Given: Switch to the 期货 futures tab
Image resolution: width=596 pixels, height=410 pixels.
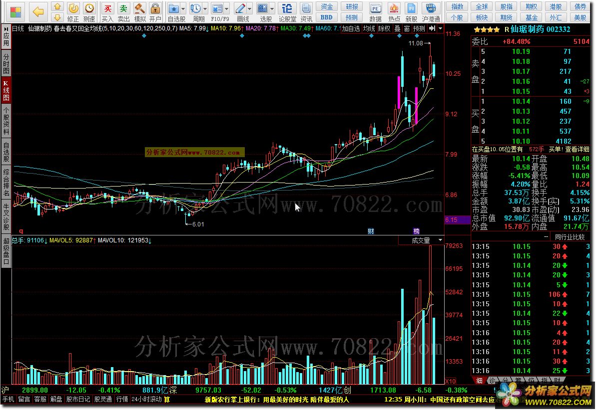Looking at the screenshot, I should (506, 17).
